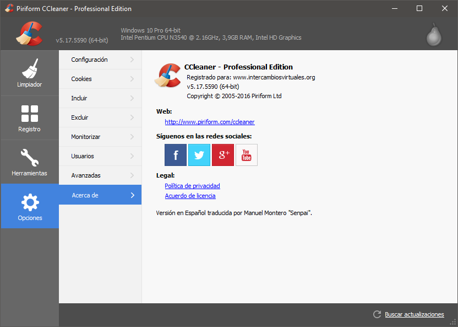The image size is (458, 327).
Task: Open the Usuarios options page
Action: pyautogui.click(x=100, y=156)
